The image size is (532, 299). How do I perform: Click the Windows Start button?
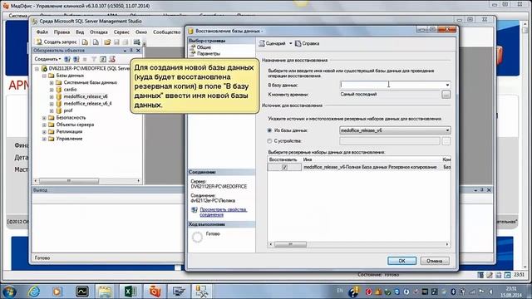tap(9, 292)
